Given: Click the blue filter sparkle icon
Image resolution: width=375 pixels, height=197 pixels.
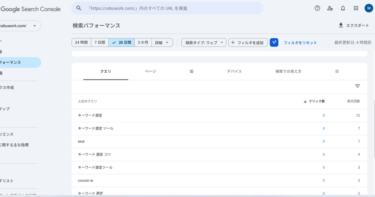Looking at the screenshot, I should 274,42.
